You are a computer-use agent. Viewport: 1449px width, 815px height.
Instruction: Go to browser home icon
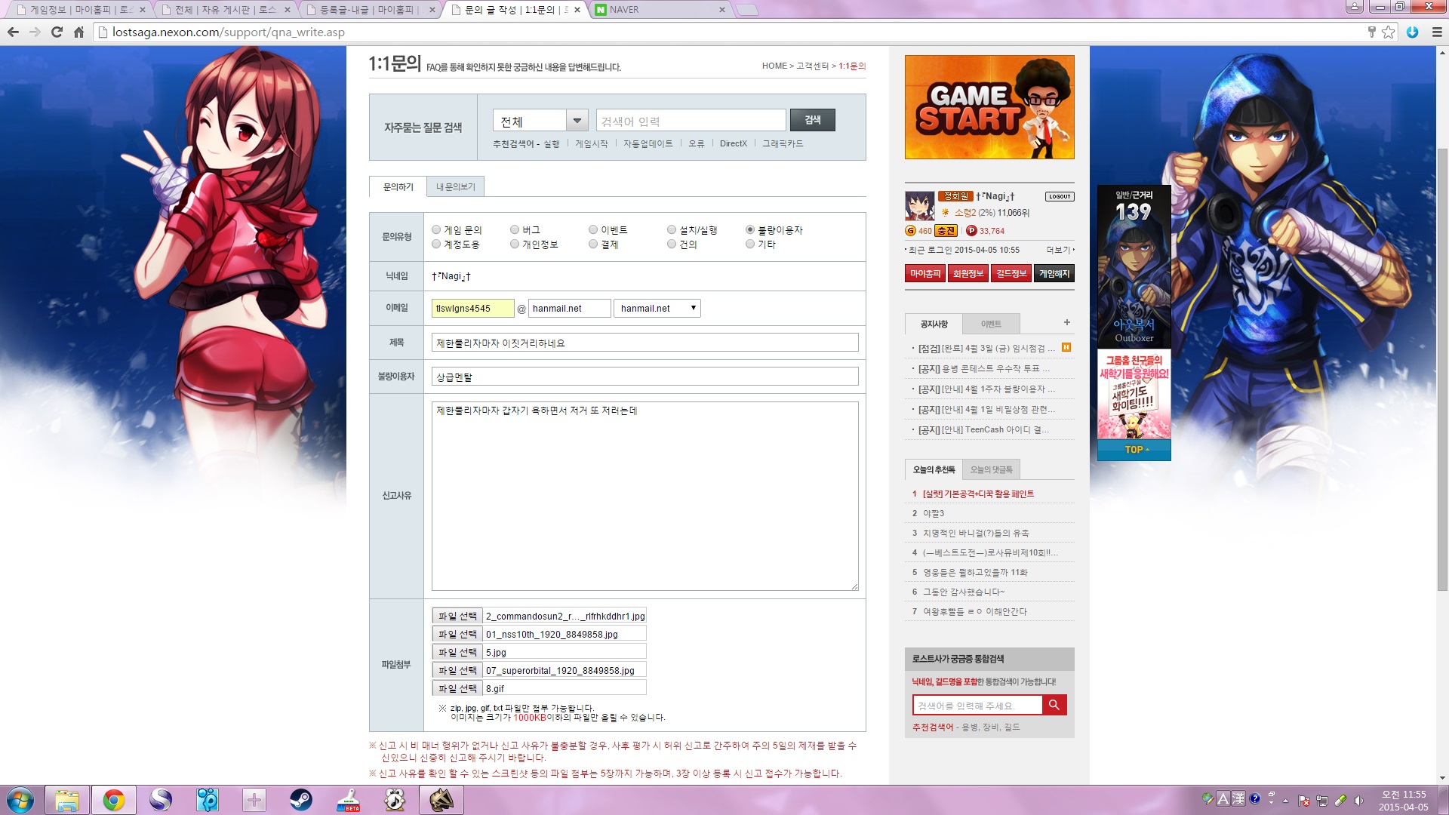(78, 32)
